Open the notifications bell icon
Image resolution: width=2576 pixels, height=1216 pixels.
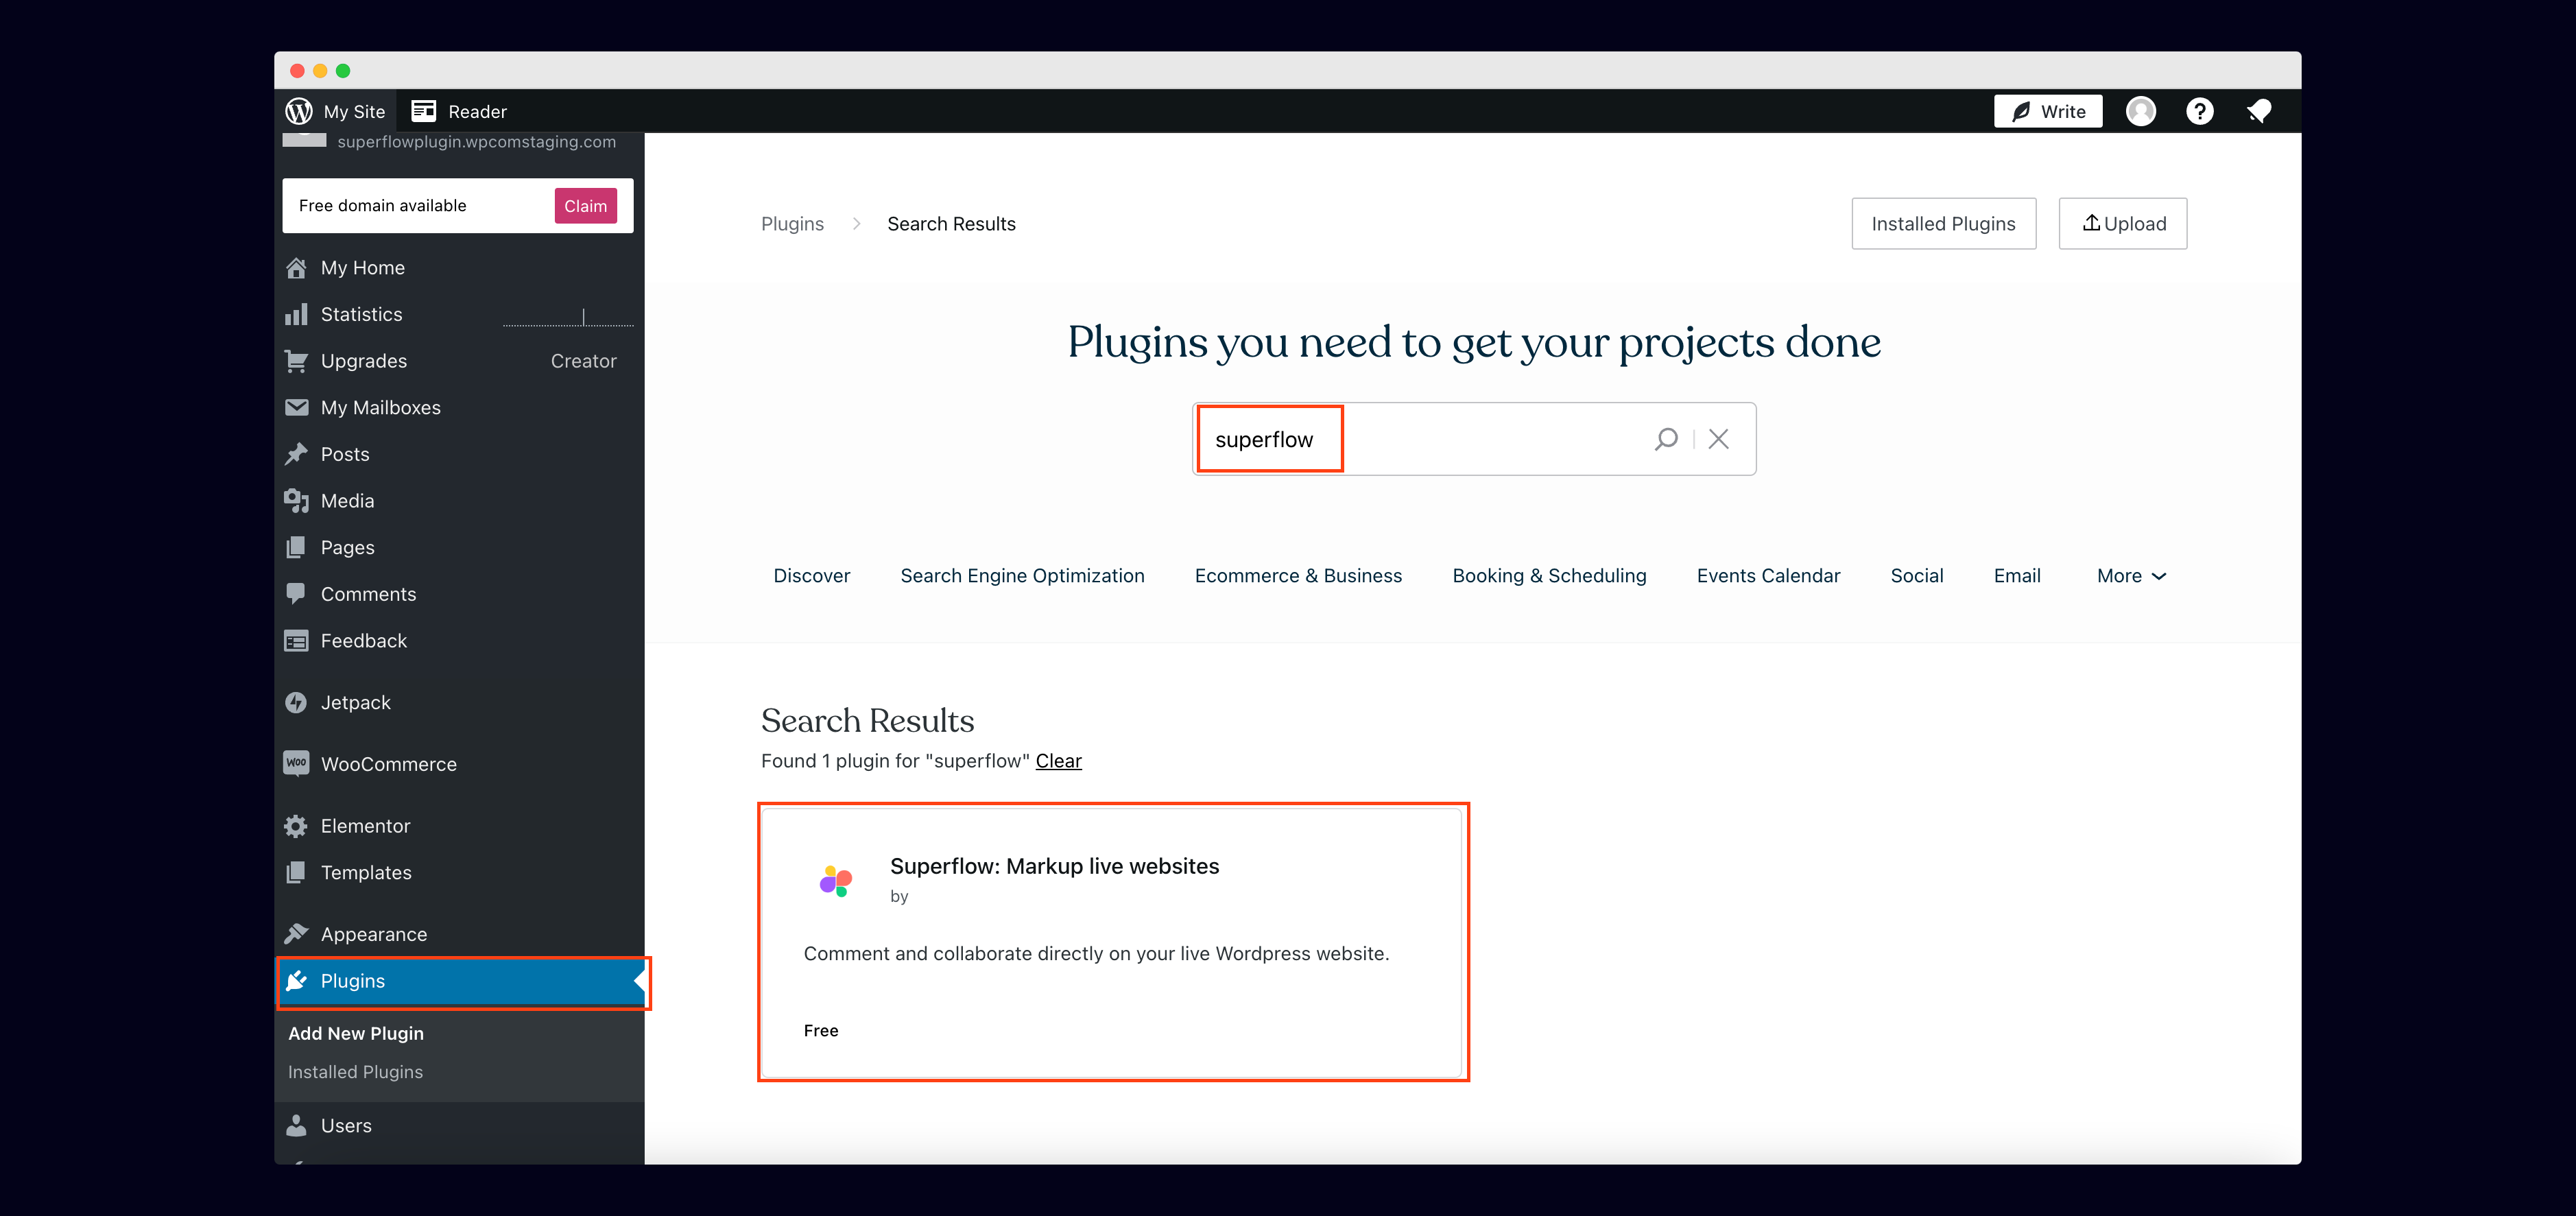point(2258,111)
